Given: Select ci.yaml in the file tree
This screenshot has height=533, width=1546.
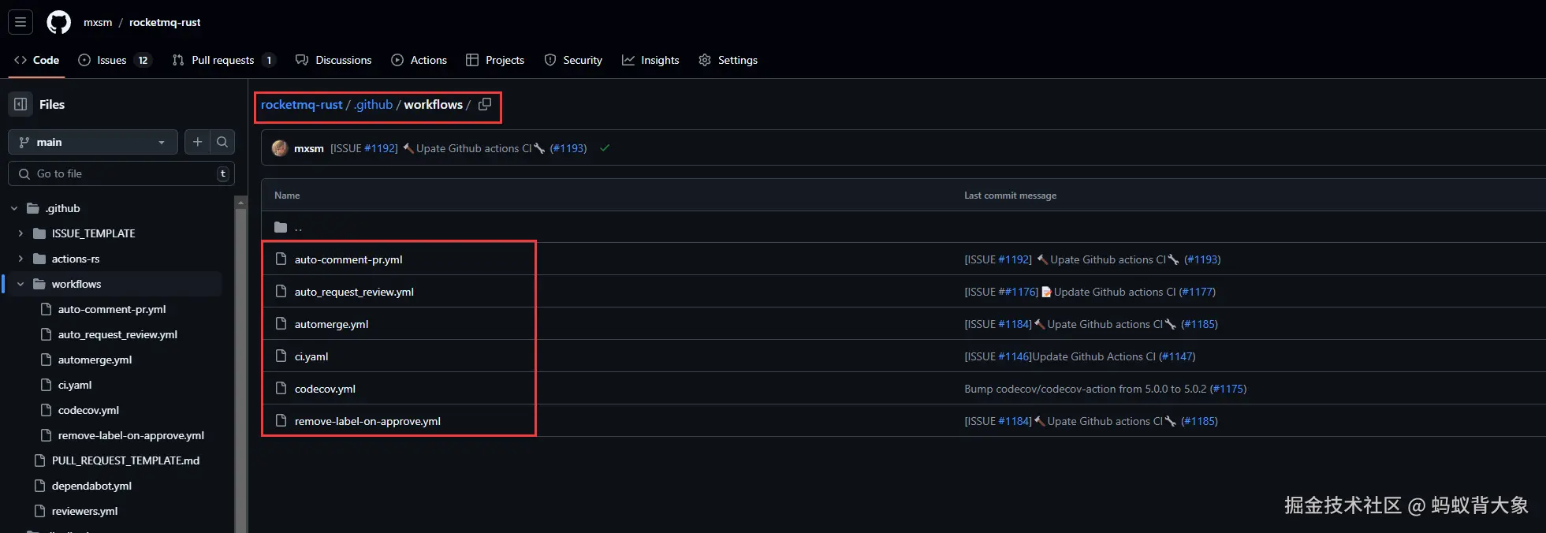Looking at the screenshot, I should click(75, 385).
